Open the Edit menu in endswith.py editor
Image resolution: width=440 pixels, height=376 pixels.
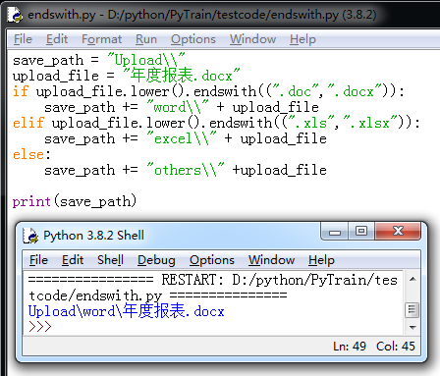tap(57, 39)
